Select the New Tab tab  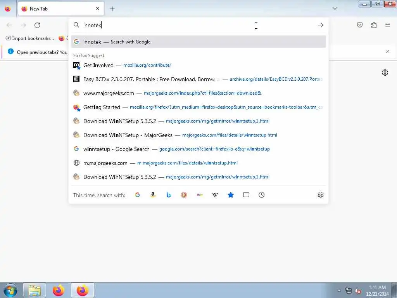pos(61,9)
